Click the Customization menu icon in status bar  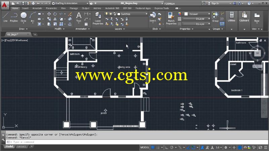coord(266,147)
